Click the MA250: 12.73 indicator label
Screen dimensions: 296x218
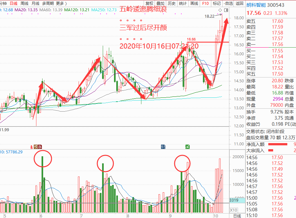coord(104,10)
